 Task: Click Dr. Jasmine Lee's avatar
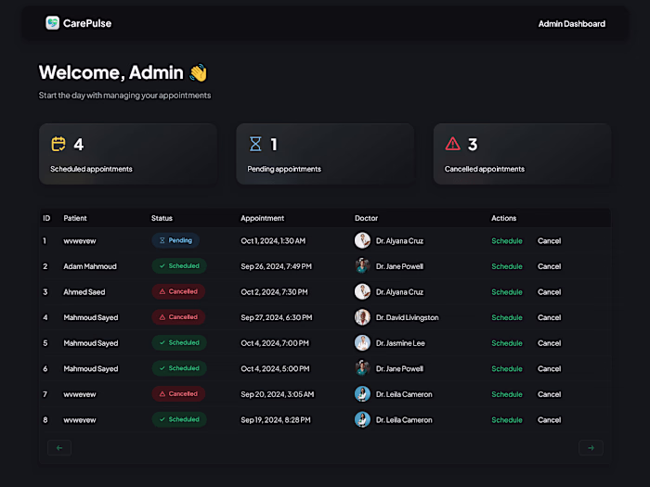point(362,343)
